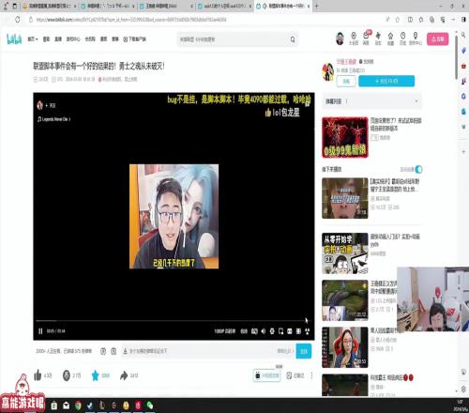Switch to the first browser tab

49,6
